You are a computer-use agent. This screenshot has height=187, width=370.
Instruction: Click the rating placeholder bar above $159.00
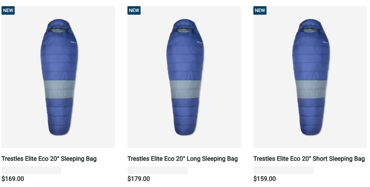283,170
